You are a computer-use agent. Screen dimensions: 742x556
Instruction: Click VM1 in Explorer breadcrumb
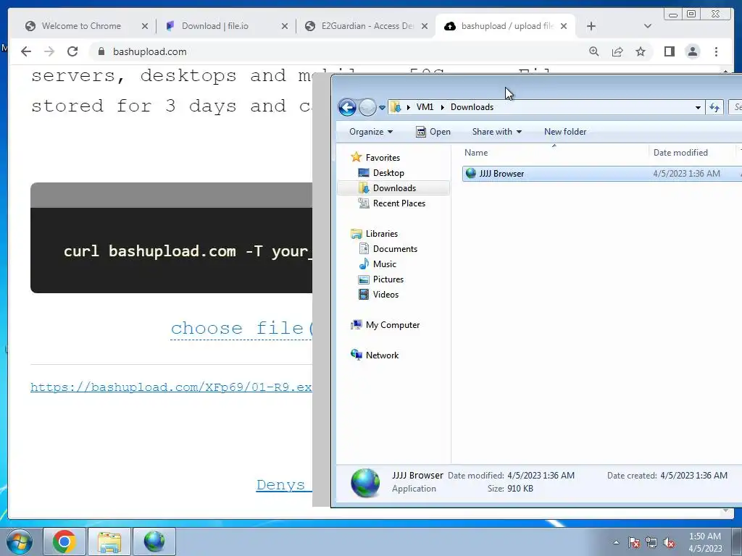pyautogui.click(x=425, y=107)
